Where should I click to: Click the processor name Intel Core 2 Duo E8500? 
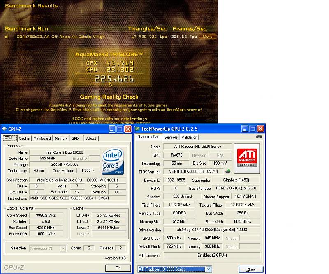65,152
